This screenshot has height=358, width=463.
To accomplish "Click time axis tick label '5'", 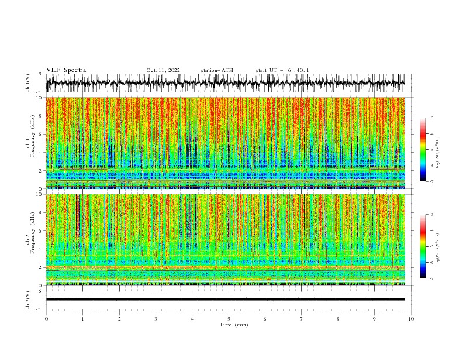I will point(229,319).
